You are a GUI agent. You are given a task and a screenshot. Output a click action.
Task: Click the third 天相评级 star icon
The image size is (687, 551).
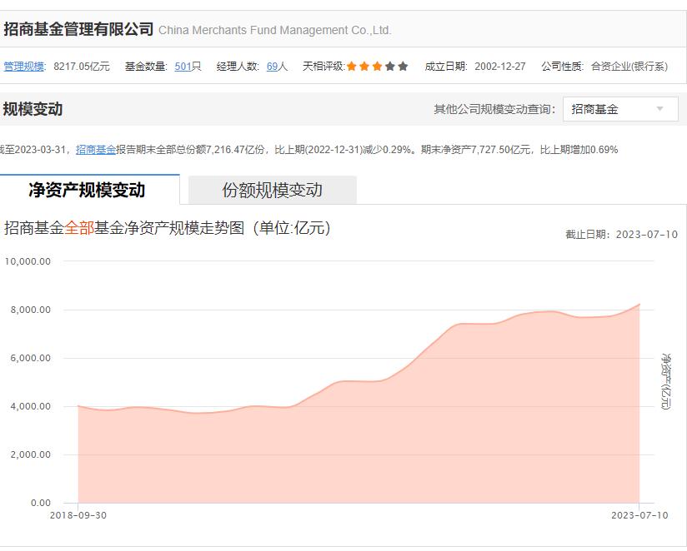click(x=377, y=64)
